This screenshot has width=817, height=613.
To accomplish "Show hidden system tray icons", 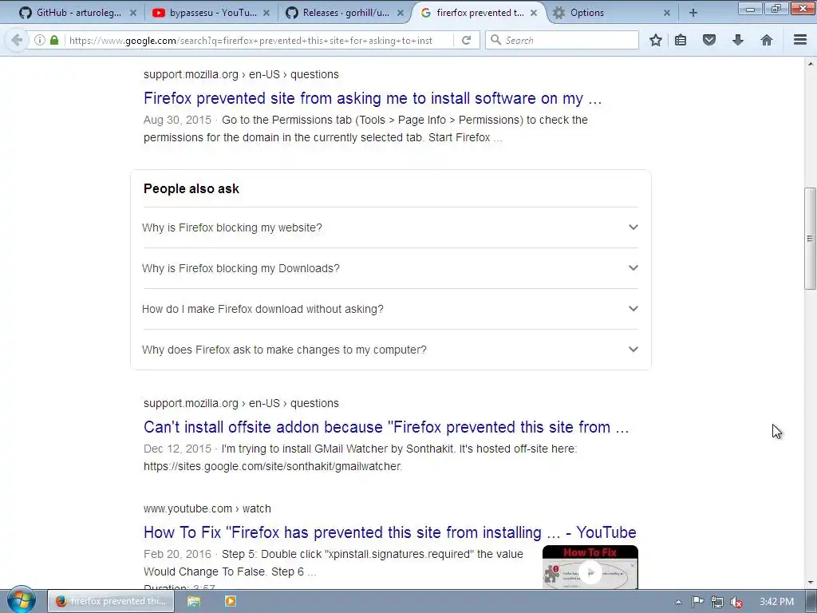I will (678, 602).
